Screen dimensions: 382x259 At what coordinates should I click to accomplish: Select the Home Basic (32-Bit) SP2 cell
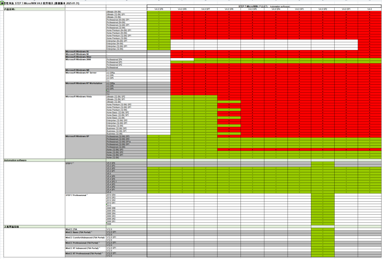126,113
